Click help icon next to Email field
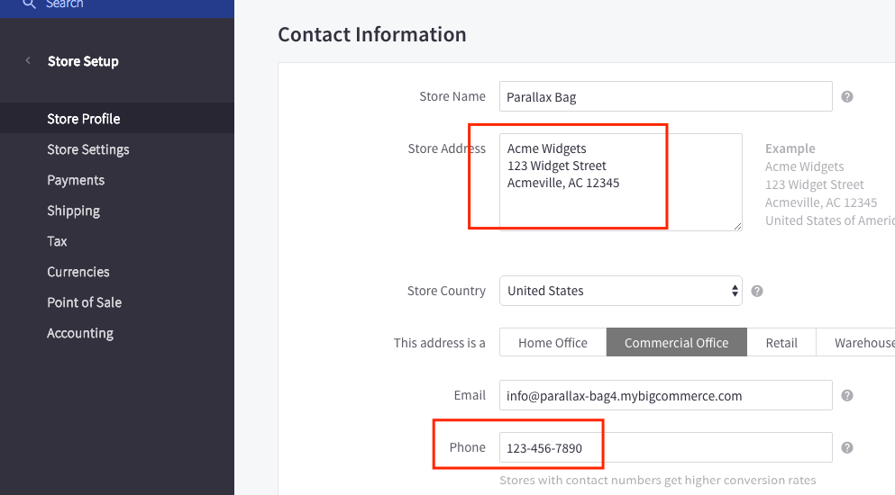The width and height of the screenshot is (895, 495). click(x=847, y=395)
